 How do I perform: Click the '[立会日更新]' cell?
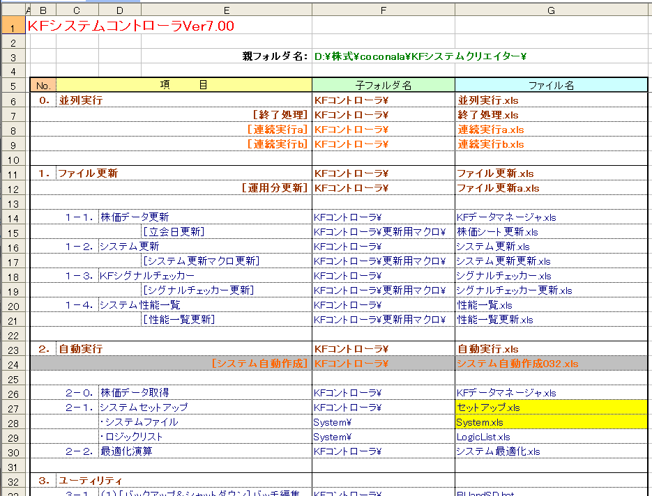coord(174,231)
